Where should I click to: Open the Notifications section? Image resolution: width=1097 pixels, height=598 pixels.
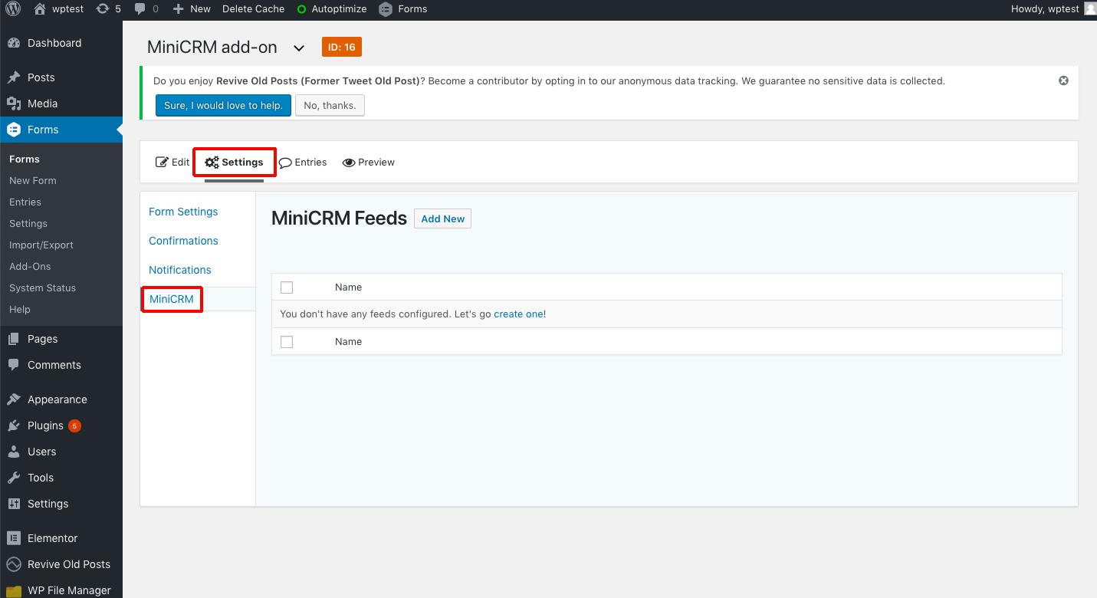tap(180, 270)
